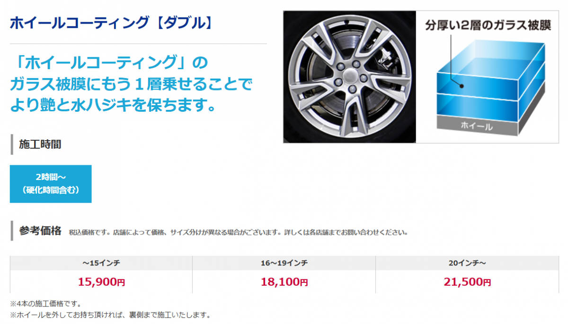
Task: Click the ホイールを外して裏側まで施工 note
Action: [110, 315]
